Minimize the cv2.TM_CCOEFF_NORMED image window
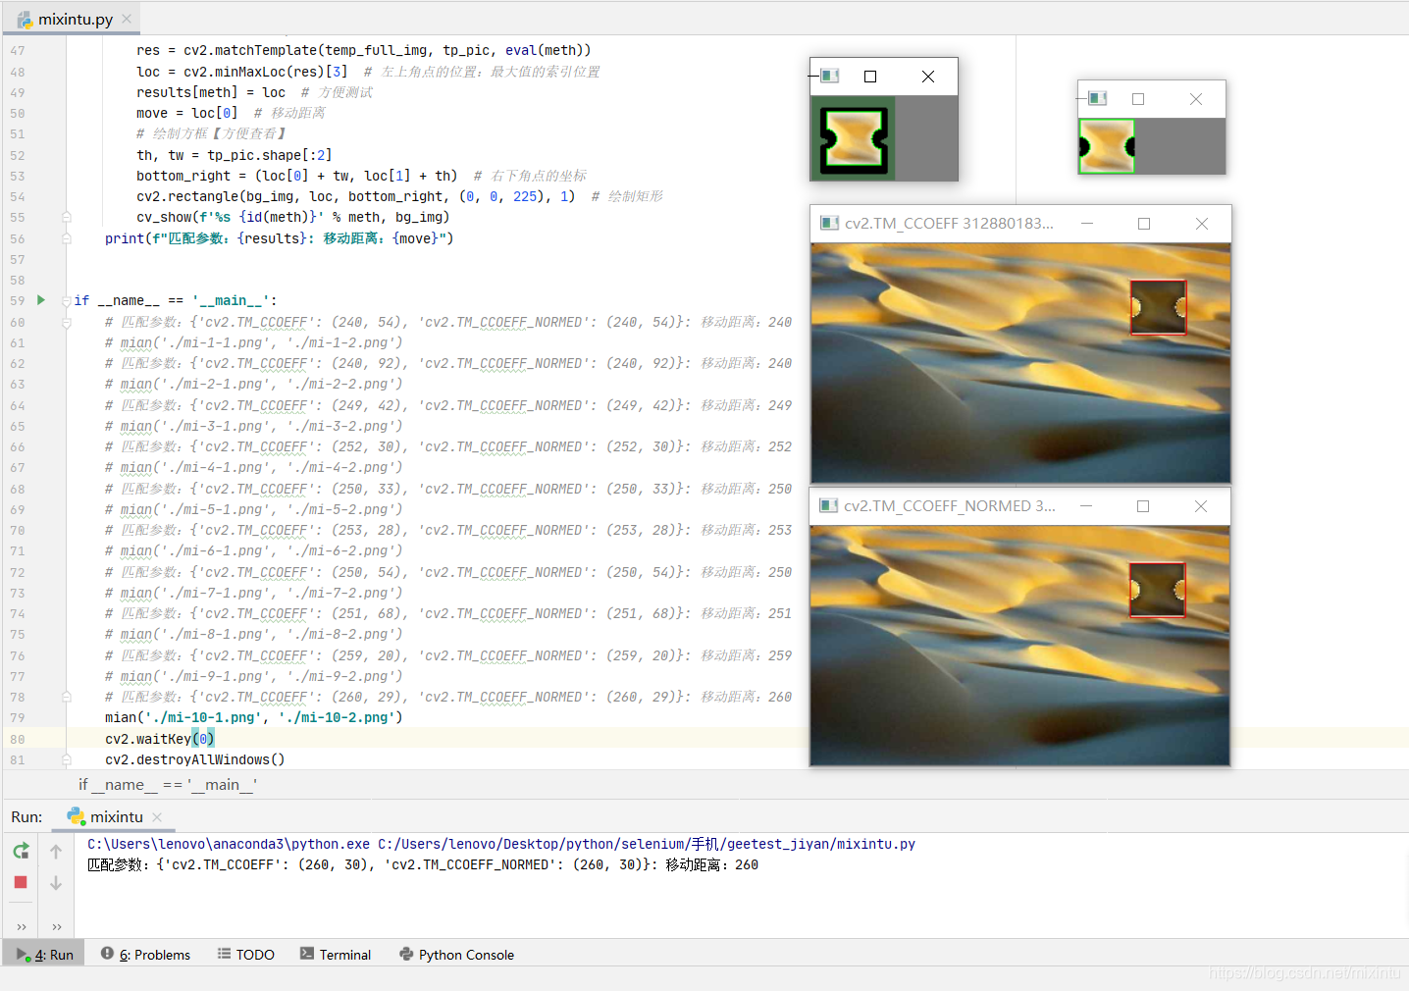This screenshot has width=1409, height=991. [1086, 505]
